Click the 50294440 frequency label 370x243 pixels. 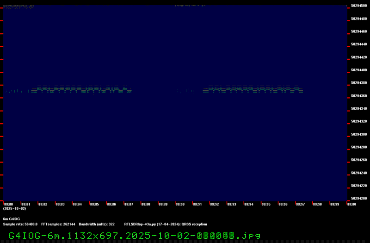click(x=359, y=44)
